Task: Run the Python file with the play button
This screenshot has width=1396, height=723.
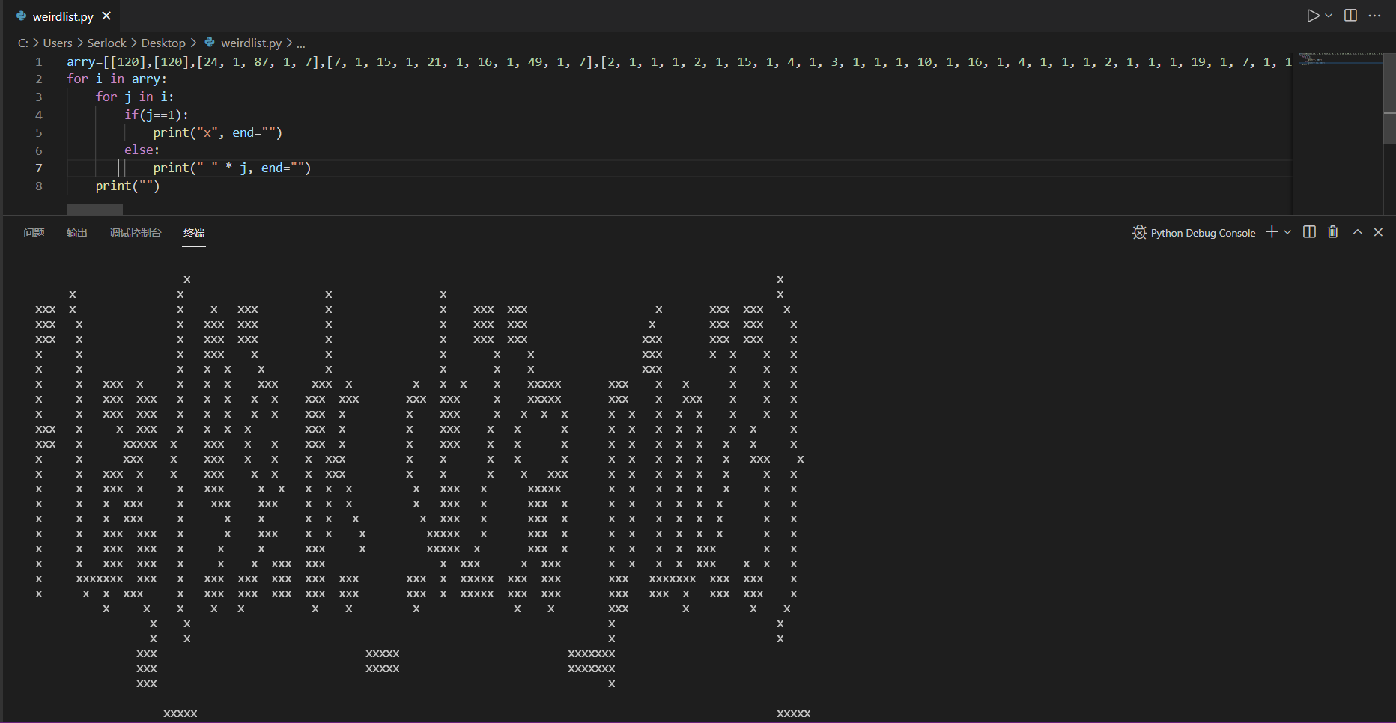Action: (x=1312, y=15)
